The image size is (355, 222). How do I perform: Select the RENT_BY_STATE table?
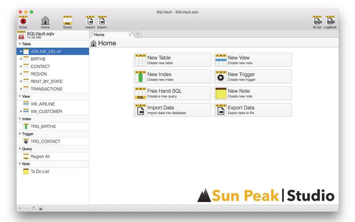click(x=53, y=81)
